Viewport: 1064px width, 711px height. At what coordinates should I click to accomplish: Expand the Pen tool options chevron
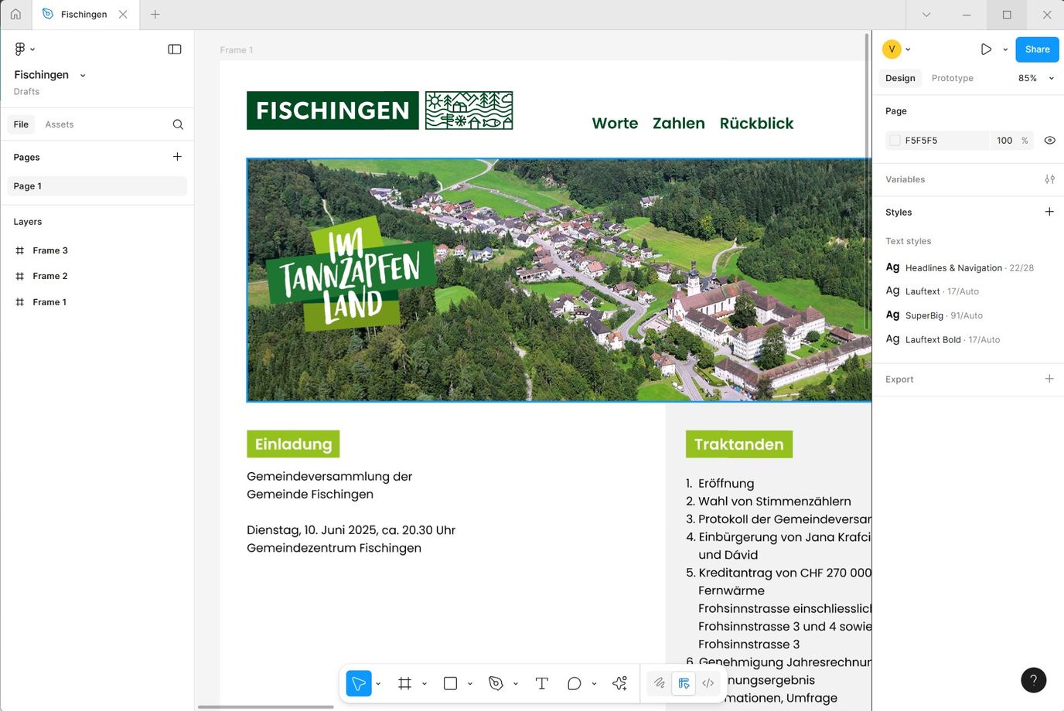[x=515, y=683]
